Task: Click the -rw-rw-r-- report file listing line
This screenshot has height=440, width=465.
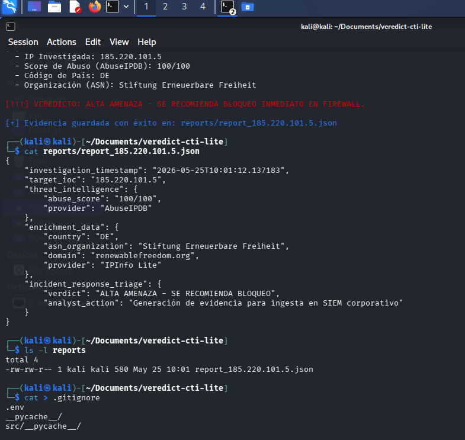Action: click(x=159, y=369)
